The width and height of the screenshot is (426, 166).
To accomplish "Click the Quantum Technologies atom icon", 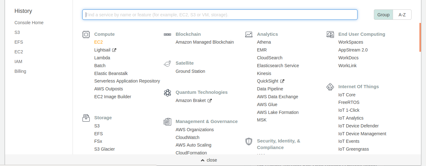I will point(167,93).
